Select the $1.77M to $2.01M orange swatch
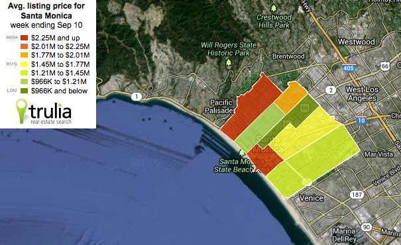The width and height of the screenshot is (401, 245). (x=25, y=55)
